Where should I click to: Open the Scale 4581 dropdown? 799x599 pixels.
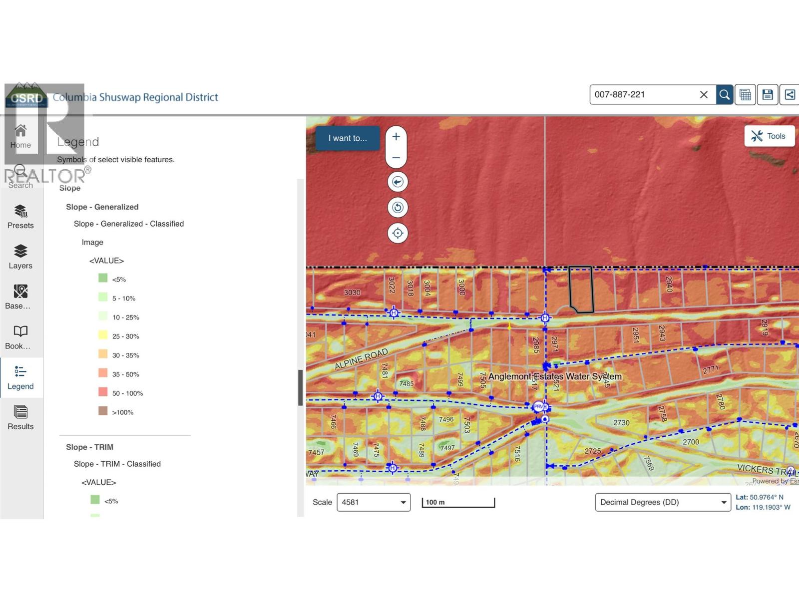[x=374, y=502]
